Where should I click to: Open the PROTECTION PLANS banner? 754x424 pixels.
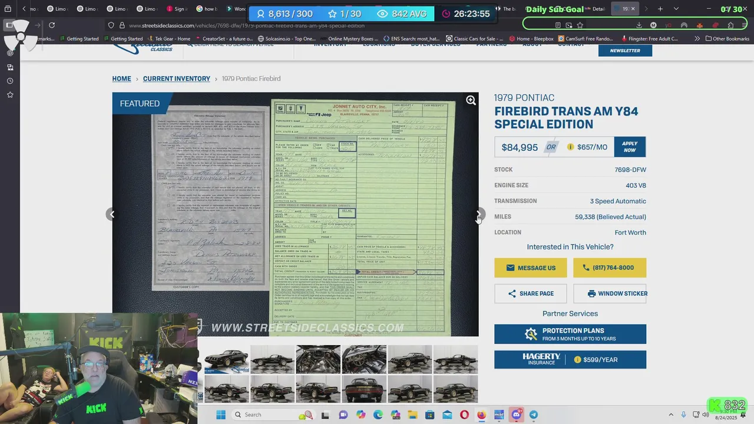pyautogui.click(x=570, y=334)
